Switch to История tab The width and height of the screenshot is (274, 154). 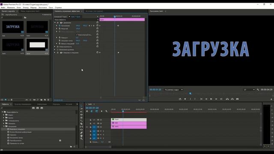(69, 104)
